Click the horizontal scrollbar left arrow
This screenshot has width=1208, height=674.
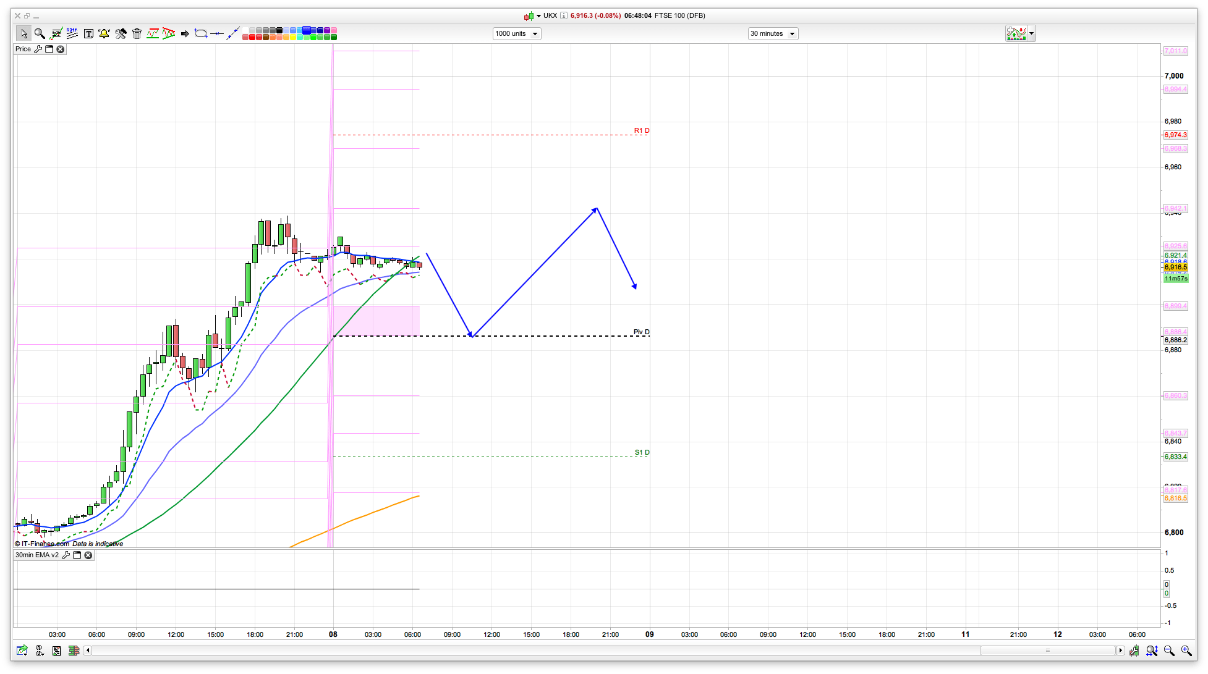tap(88, 651)
